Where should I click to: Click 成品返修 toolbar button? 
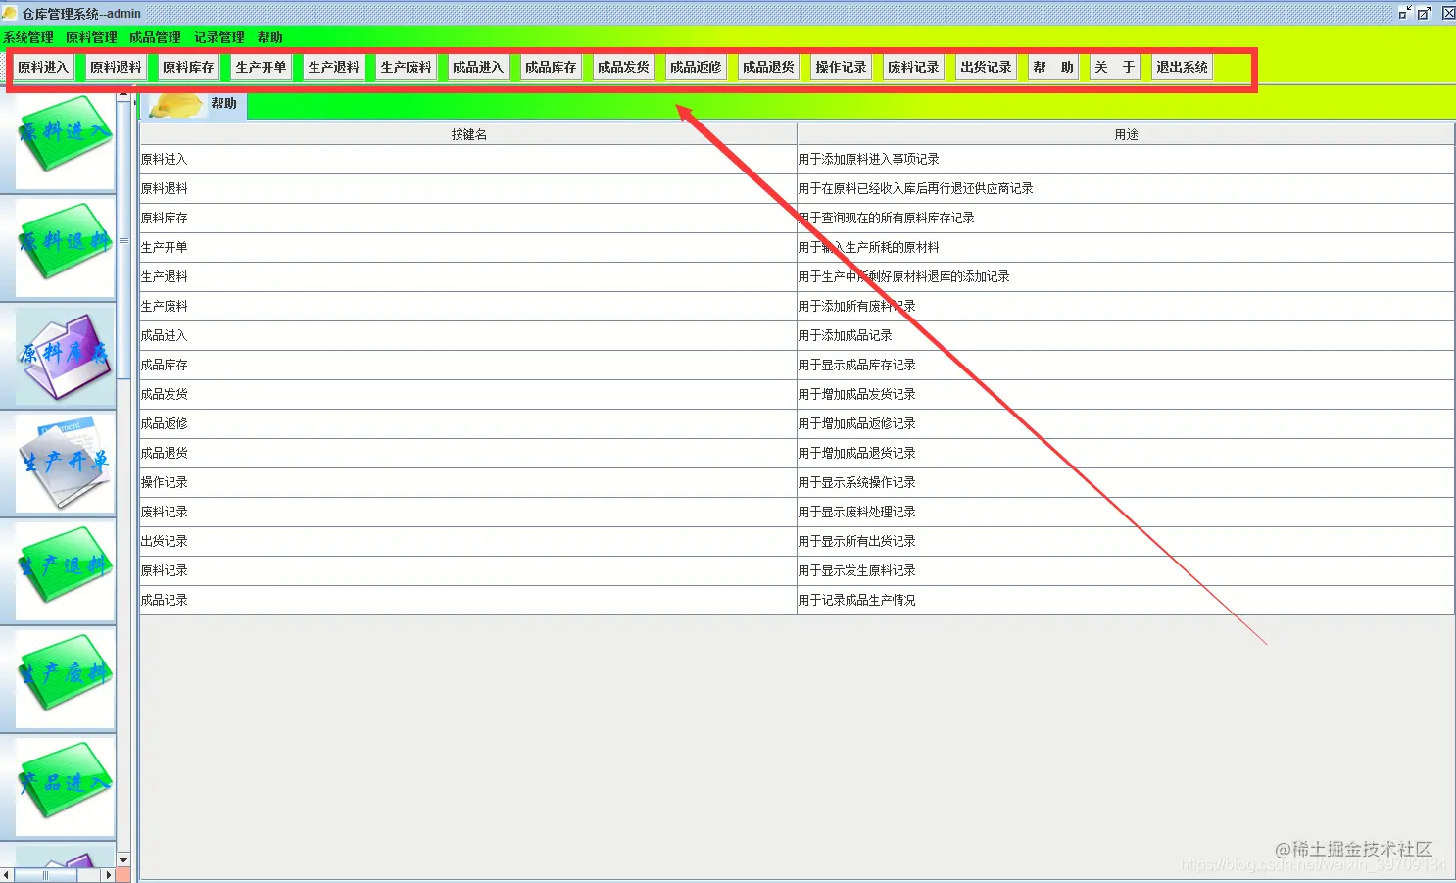point(696,67)
